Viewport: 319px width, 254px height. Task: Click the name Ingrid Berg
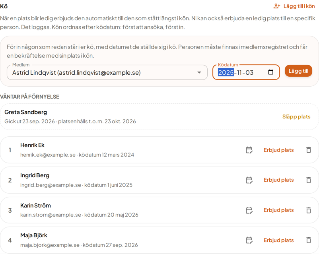click(x=35, y=175)
